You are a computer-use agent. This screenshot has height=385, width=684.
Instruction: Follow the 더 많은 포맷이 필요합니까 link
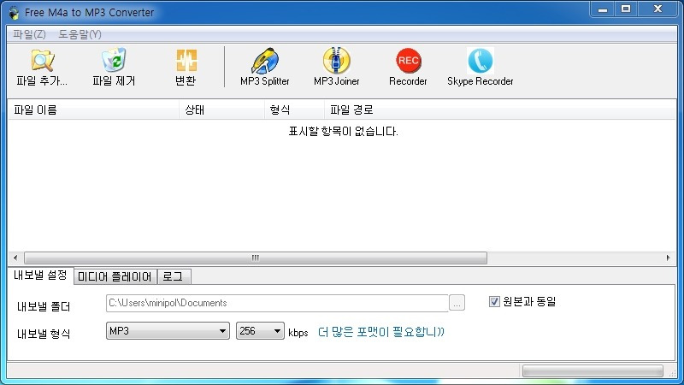click(x=380, y=332)
